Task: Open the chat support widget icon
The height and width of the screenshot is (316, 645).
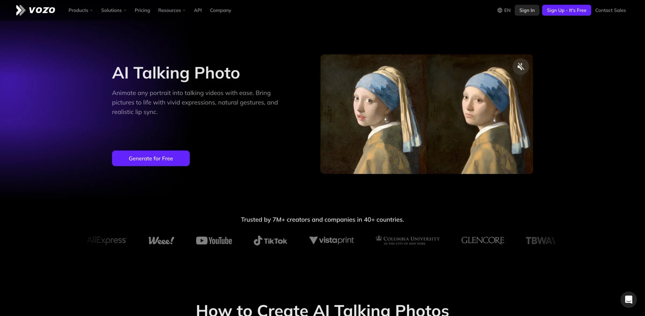Action: click(x=628, y=299)
